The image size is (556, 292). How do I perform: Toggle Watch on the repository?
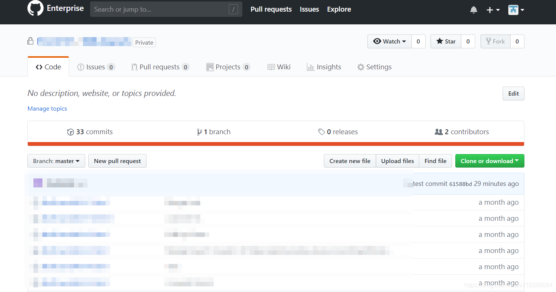click(x=390, y=41)
